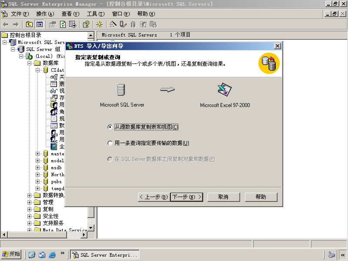The height and width of the screenshot is (261, 348).
Task: Select the views glasses icon in tree
Action: (54, 91)
